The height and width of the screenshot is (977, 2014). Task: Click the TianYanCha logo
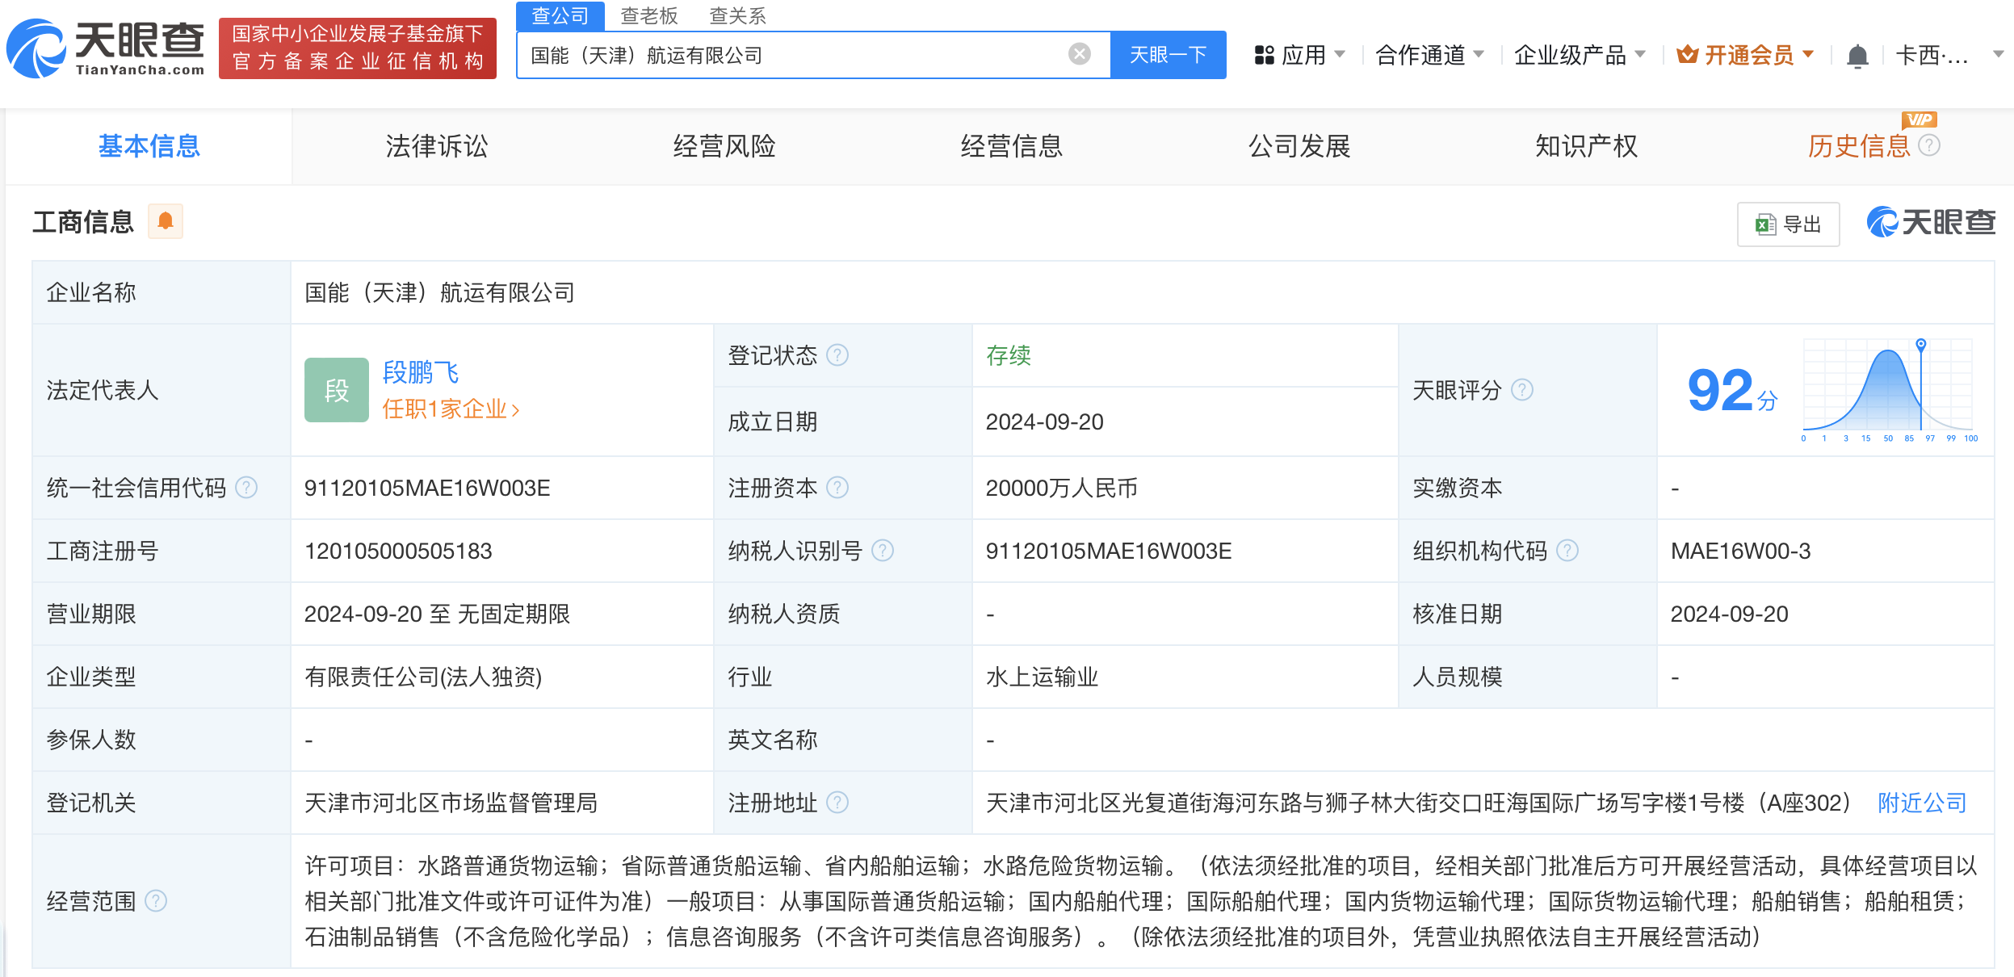click(x=106, y=48)
